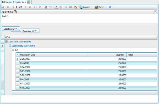Collapse the Assembly ID: M2001 group

click(x=10, y=46)
